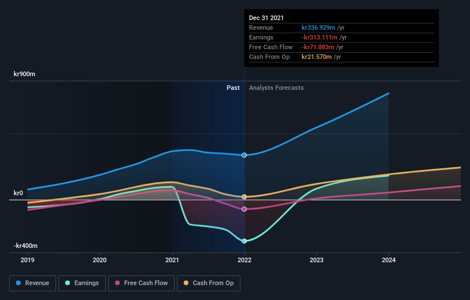
Task: Click the pink Free Cash Flow legend dot
Action: click(x=117, y=283)
